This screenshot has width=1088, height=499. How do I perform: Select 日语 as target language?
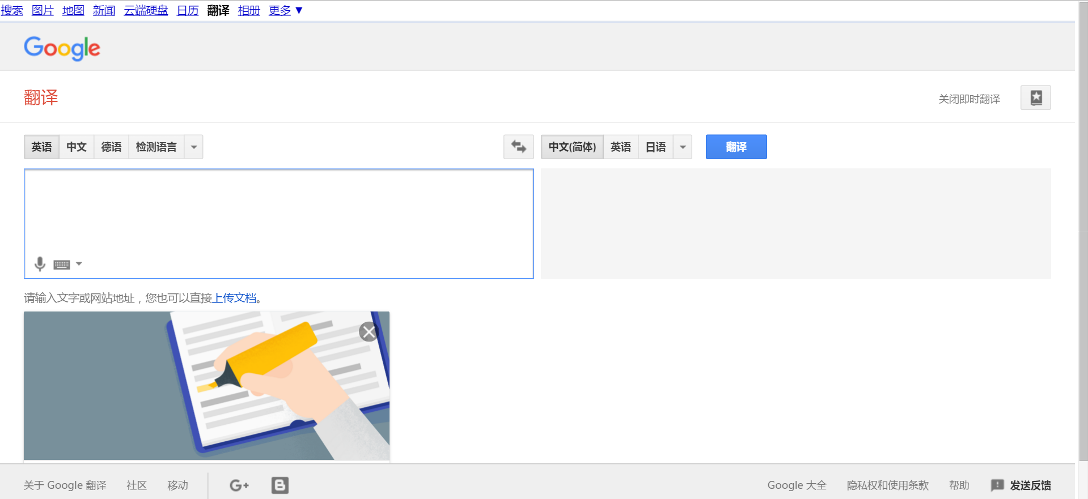656,147
